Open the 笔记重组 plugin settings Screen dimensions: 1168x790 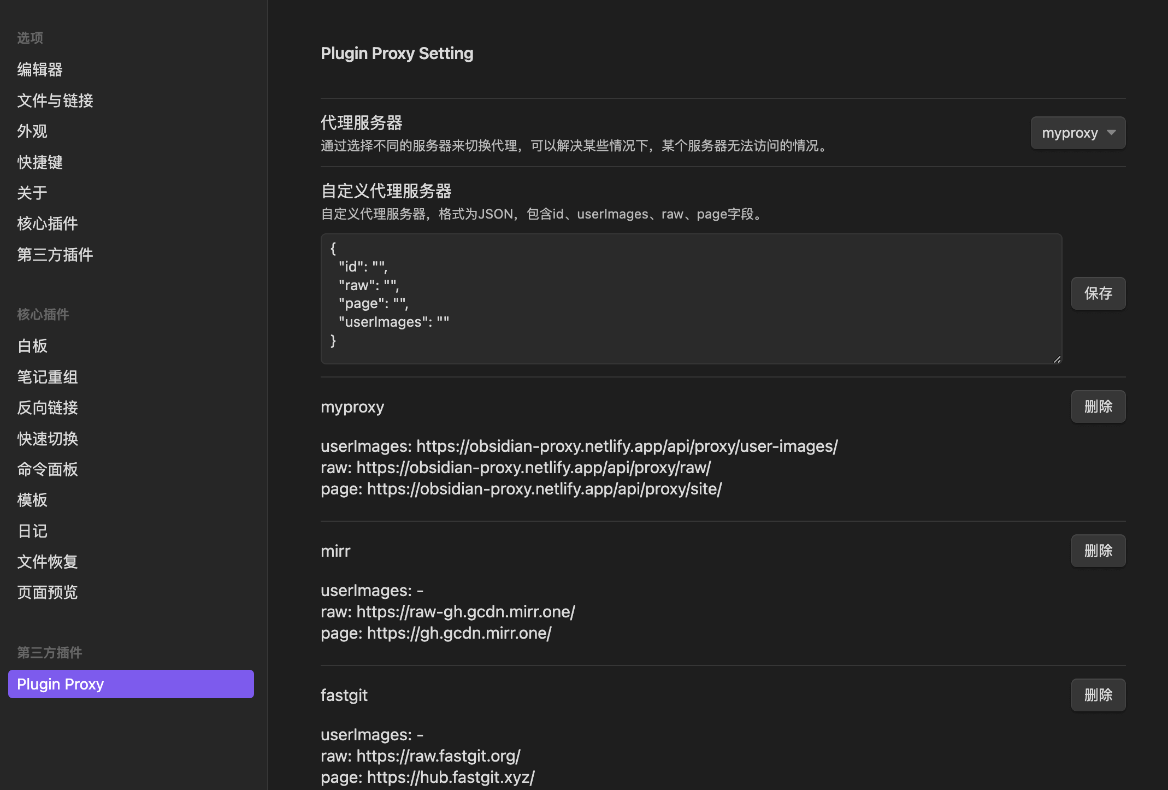47,376
